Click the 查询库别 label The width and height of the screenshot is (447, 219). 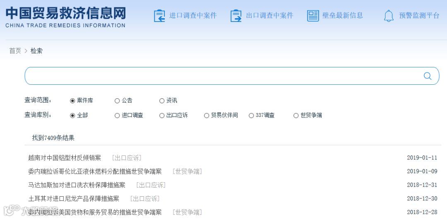(38, 115)
